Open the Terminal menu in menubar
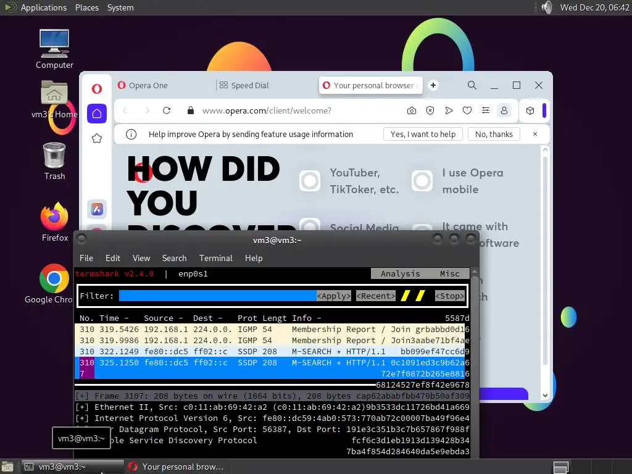The image size is (632, 474). (215, 258)
